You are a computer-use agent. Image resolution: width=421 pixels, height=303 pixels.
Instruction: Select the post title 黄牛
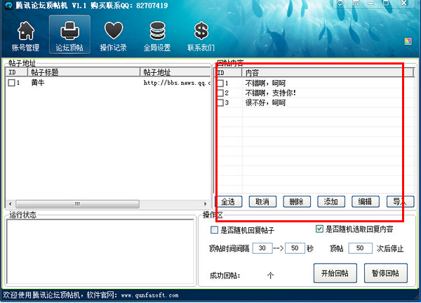[x=38, y=83]
